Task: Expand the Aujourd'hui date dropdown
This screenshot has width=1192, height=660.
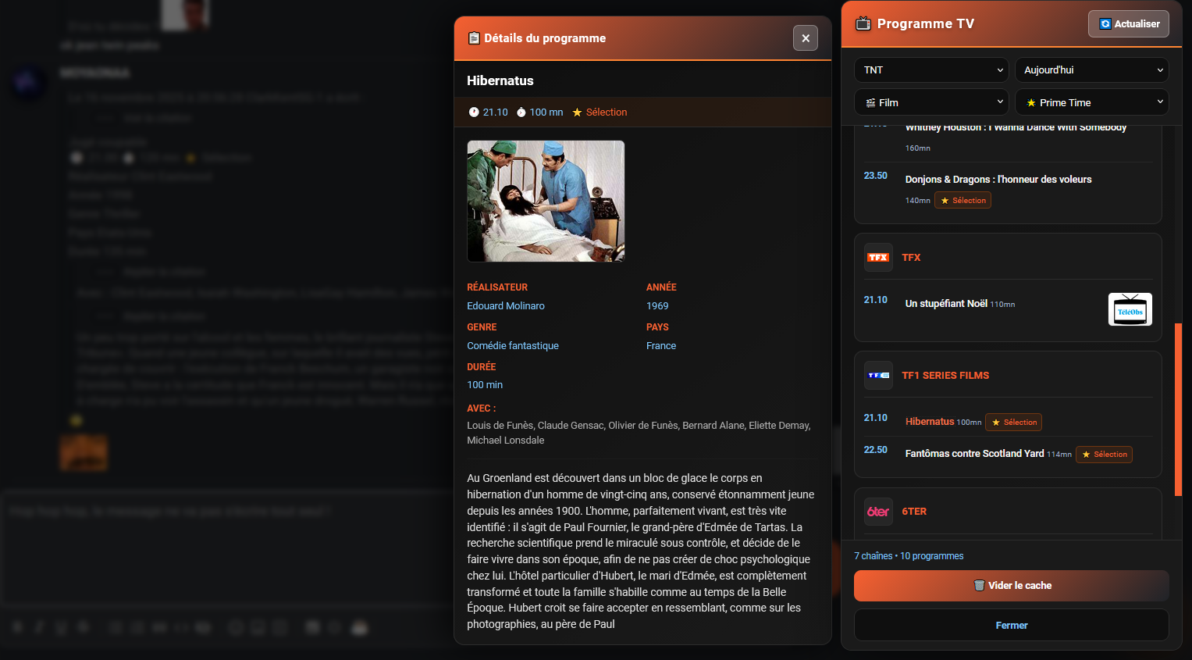Action: click(1091, 70)
